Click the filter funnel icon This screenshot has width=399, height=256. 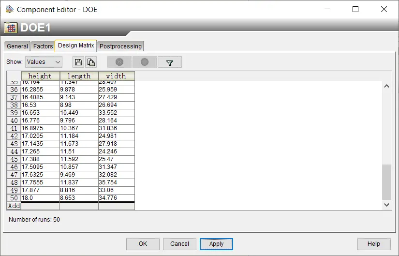(169, 62)
